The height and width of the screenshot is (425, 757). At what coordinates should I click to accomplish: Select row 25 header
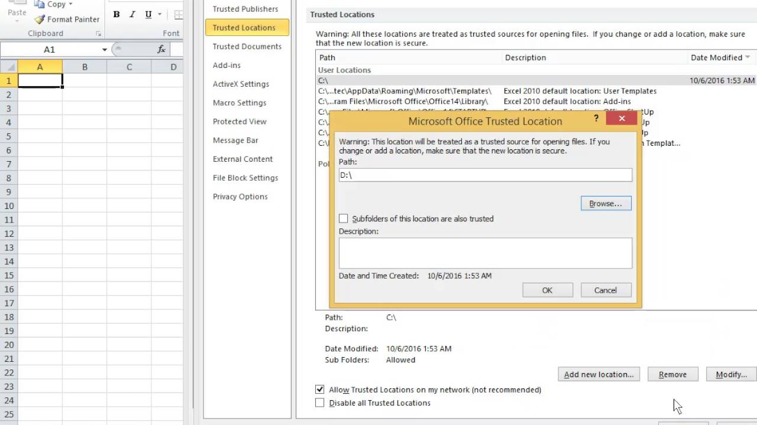point(9,414)
